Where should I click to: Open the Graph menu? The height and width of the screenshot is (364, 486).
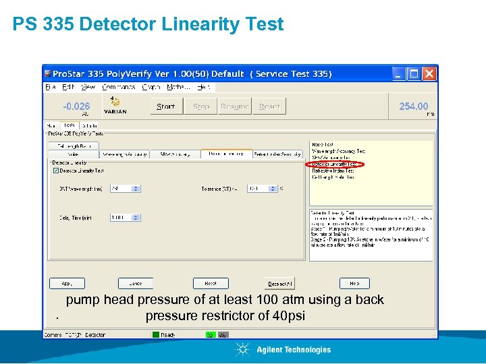coord(151,87)
